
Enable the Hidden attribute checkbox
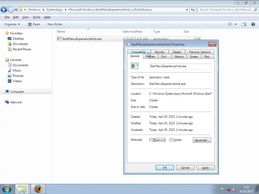[x=171, y=140]
